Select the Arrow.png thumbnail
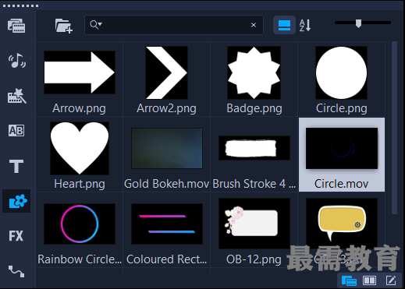 click(80, 72)
